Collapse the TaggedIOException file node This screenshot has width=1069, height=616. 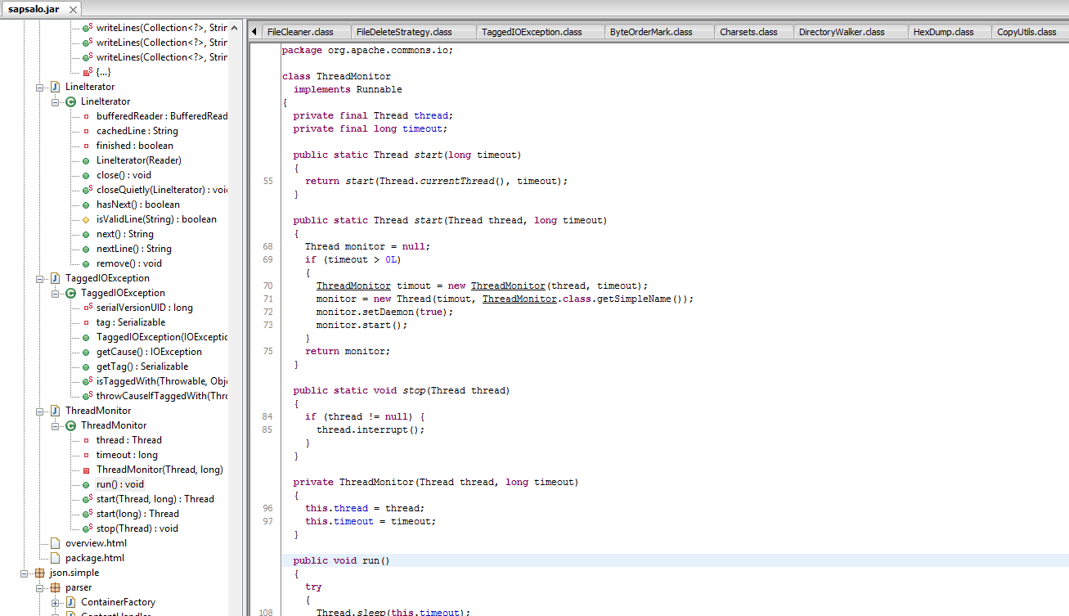pyautogui.click(x=40, y=278)
